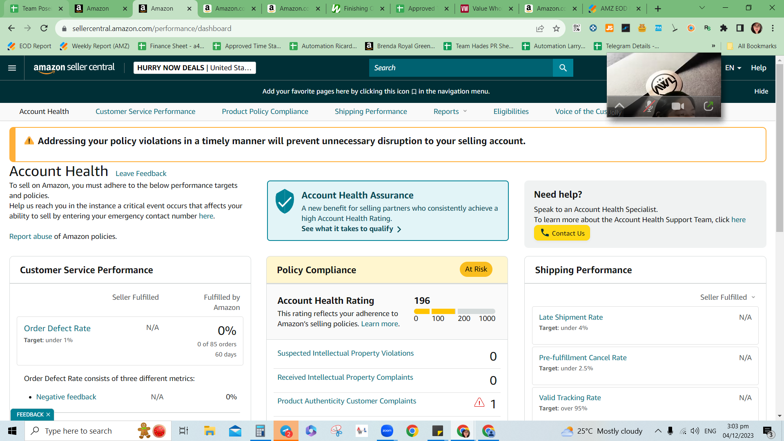The image size is (784, 441).
Task: Select the Account Health tab
Action: tap(44, 111)
